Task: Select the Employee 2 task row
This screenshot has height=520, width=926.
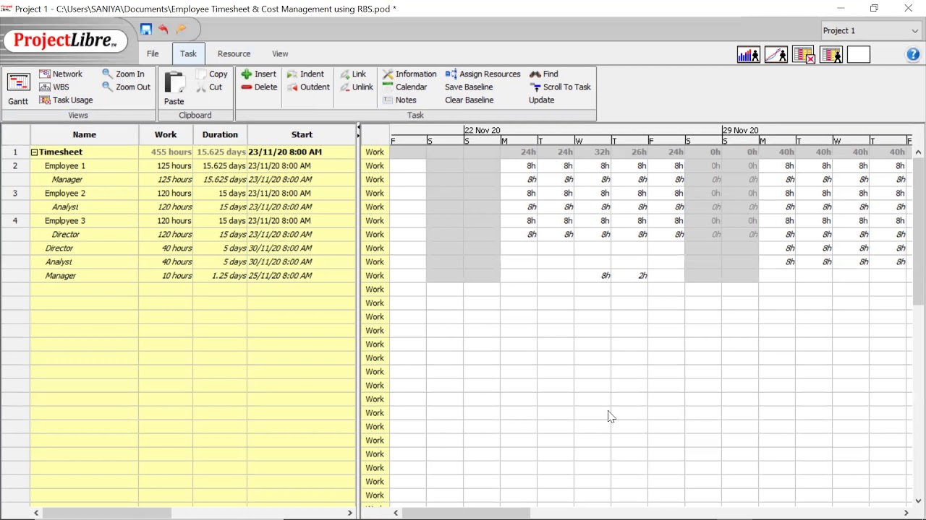Action: pos(178,193)
